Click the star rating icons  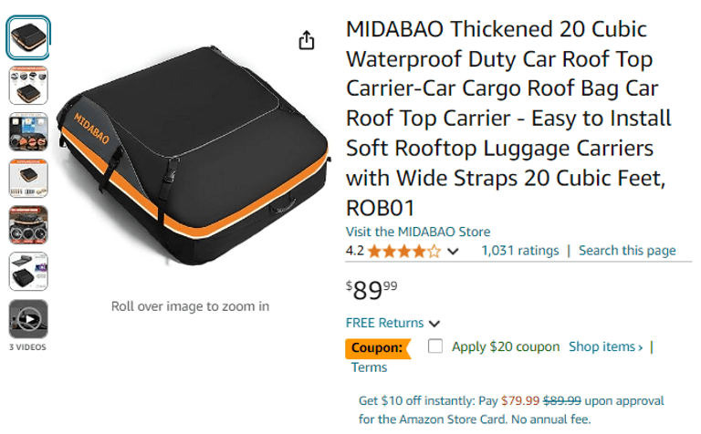[x=404, y=251]
